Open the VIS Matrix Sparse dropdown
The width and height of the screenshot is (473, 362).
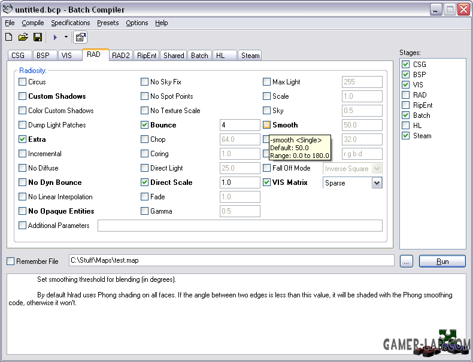coord(377,182)
